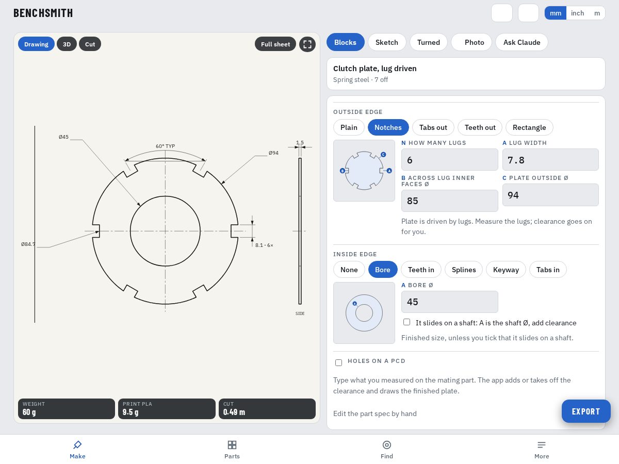Open the Find target icon

click(x=387, y=444)
